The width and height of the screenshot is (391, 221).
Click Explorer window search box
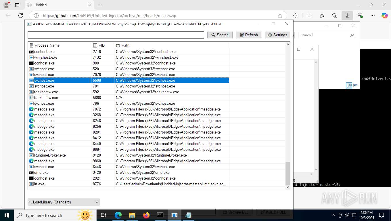coord(327,35)
